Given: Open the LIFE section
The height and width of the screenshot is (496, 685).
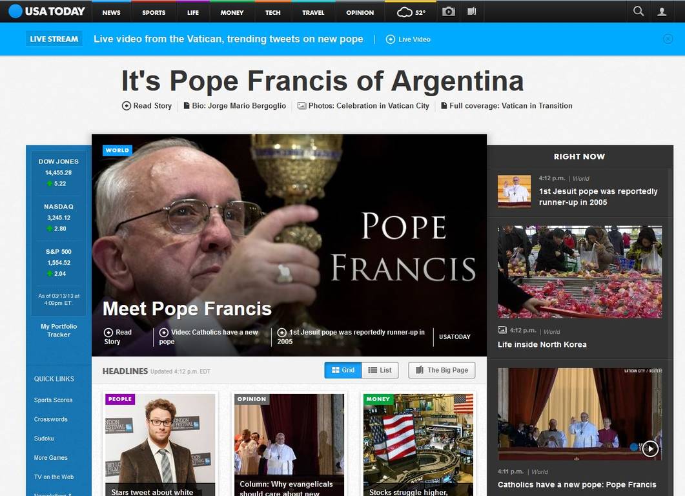Looking at the screenshot, I should 192,13.
